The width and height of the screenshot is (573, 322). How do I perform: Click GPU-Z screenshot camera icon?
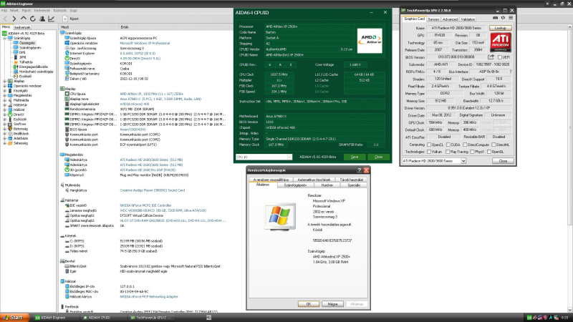495,17
